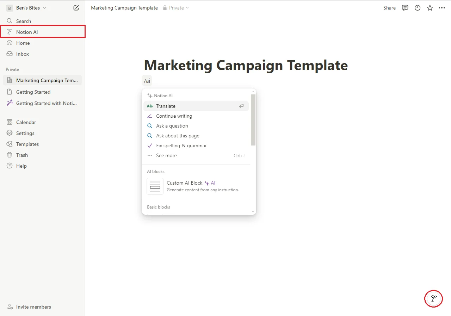451x316 pixels.
Task: Select Translate from the AI menu
Action: [196, 106]
